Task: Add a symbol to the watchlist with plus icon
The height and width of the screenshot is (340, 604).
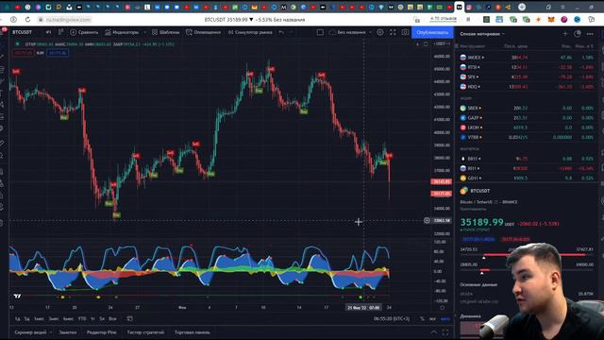Action: 565,34
